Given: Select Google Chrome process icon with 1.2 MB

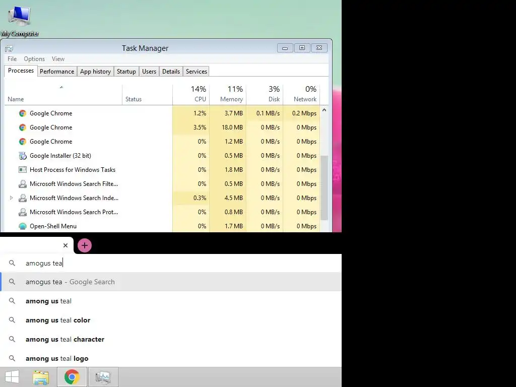Looking at the screenshot, I should [x=22, y=142].
